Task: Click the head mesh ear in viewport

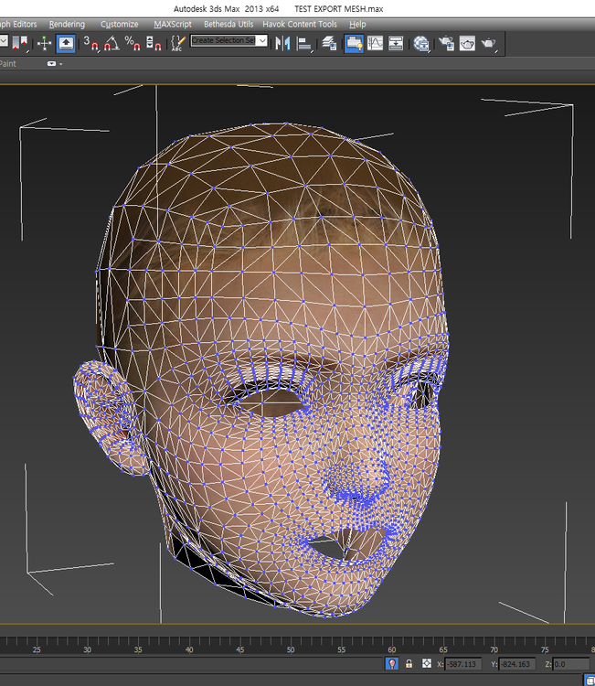Action: (x=110, y=418)
